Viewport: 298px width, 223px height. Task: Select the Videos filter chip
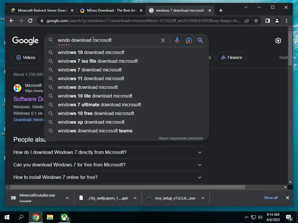click(26, 57)
